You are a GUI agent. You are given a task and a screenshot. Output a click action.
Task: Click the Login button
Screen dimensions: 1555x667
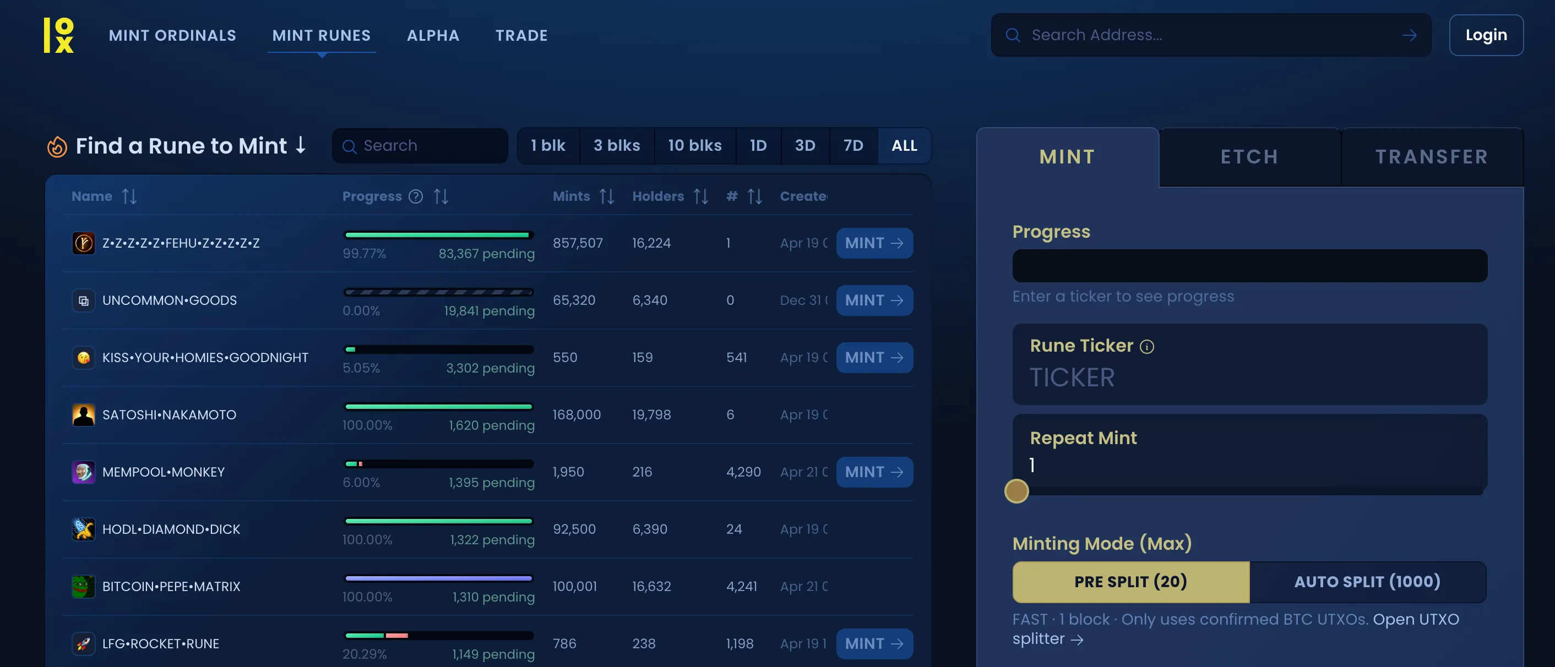(x=1486, y=35)
